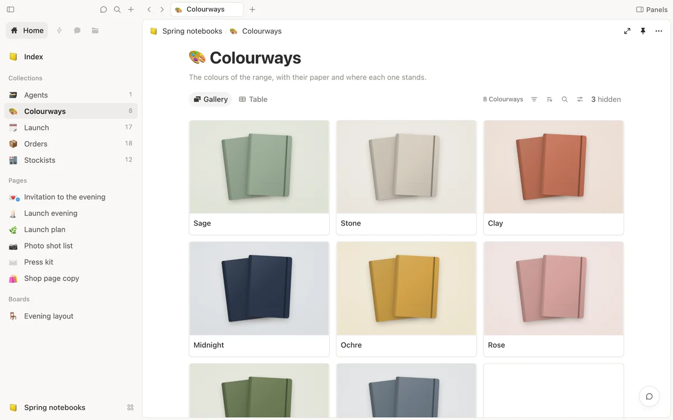
Task: Open Invitation to the evening page
Action: click(71, 197)
